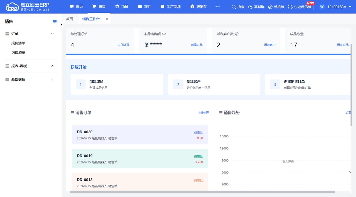356x197 pixels.
Task: Switch to the 首页 page tab
Action: point(70,19)
